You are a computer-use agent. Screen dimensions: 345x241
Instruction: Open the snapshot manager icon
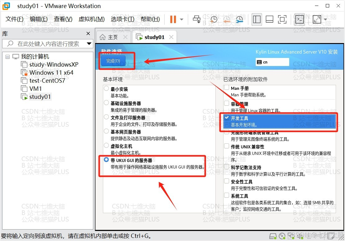[239, 19]
